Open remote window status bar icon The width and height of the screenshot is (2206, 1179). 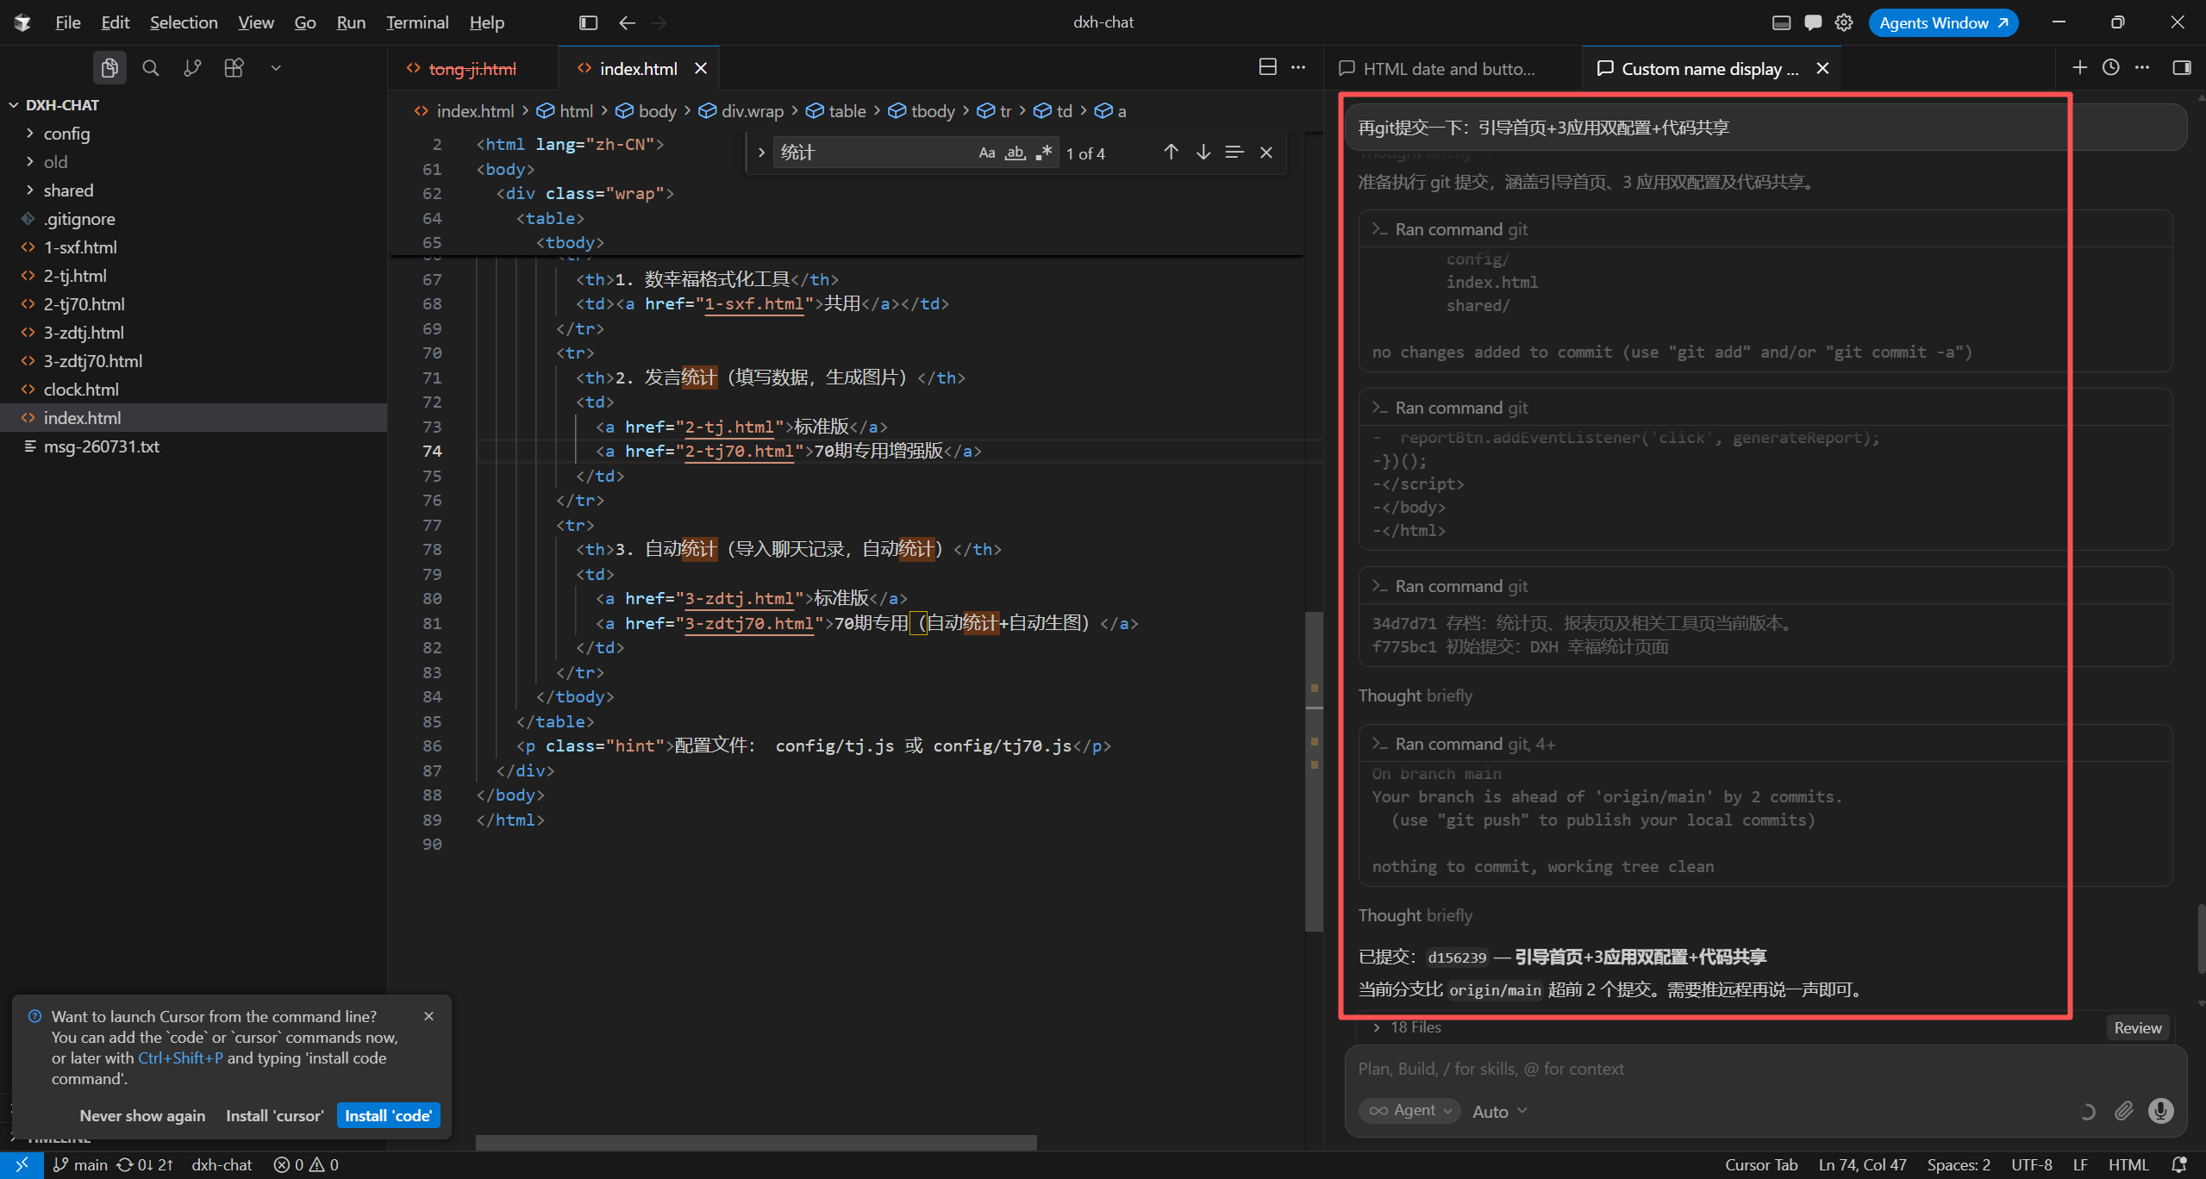pos(22,1165)
